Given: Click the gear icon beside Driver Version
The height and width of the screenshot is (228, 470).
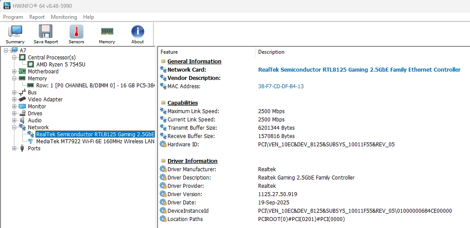Looking at the screenshot, I should [163, 194].
